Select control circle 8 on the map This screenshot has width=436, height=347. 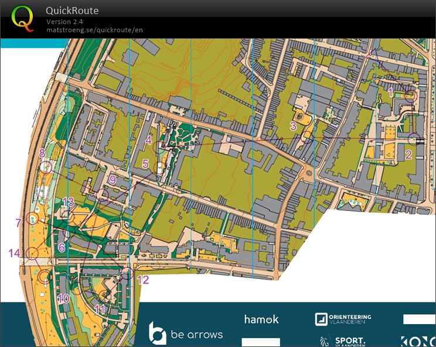tap(46, 167)
